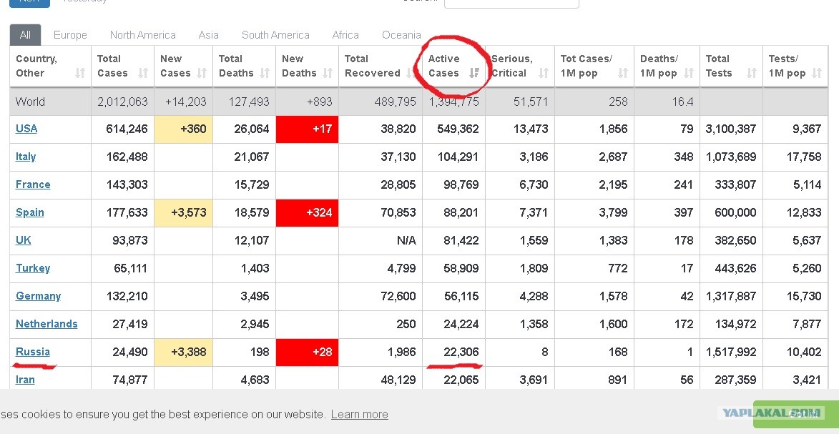
Task: Click the table search input field
Action: [511, 3]
